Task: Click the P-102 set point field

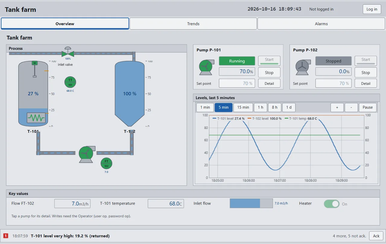Action: 334,83
